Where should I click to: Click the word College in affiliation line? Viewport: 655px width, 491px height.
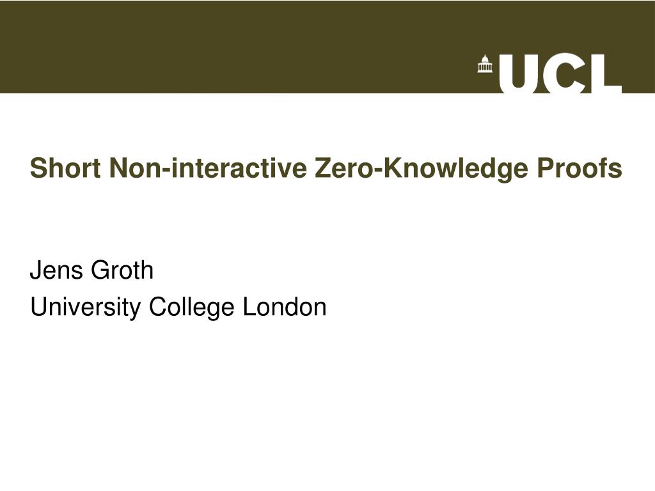tap(191, 308)
